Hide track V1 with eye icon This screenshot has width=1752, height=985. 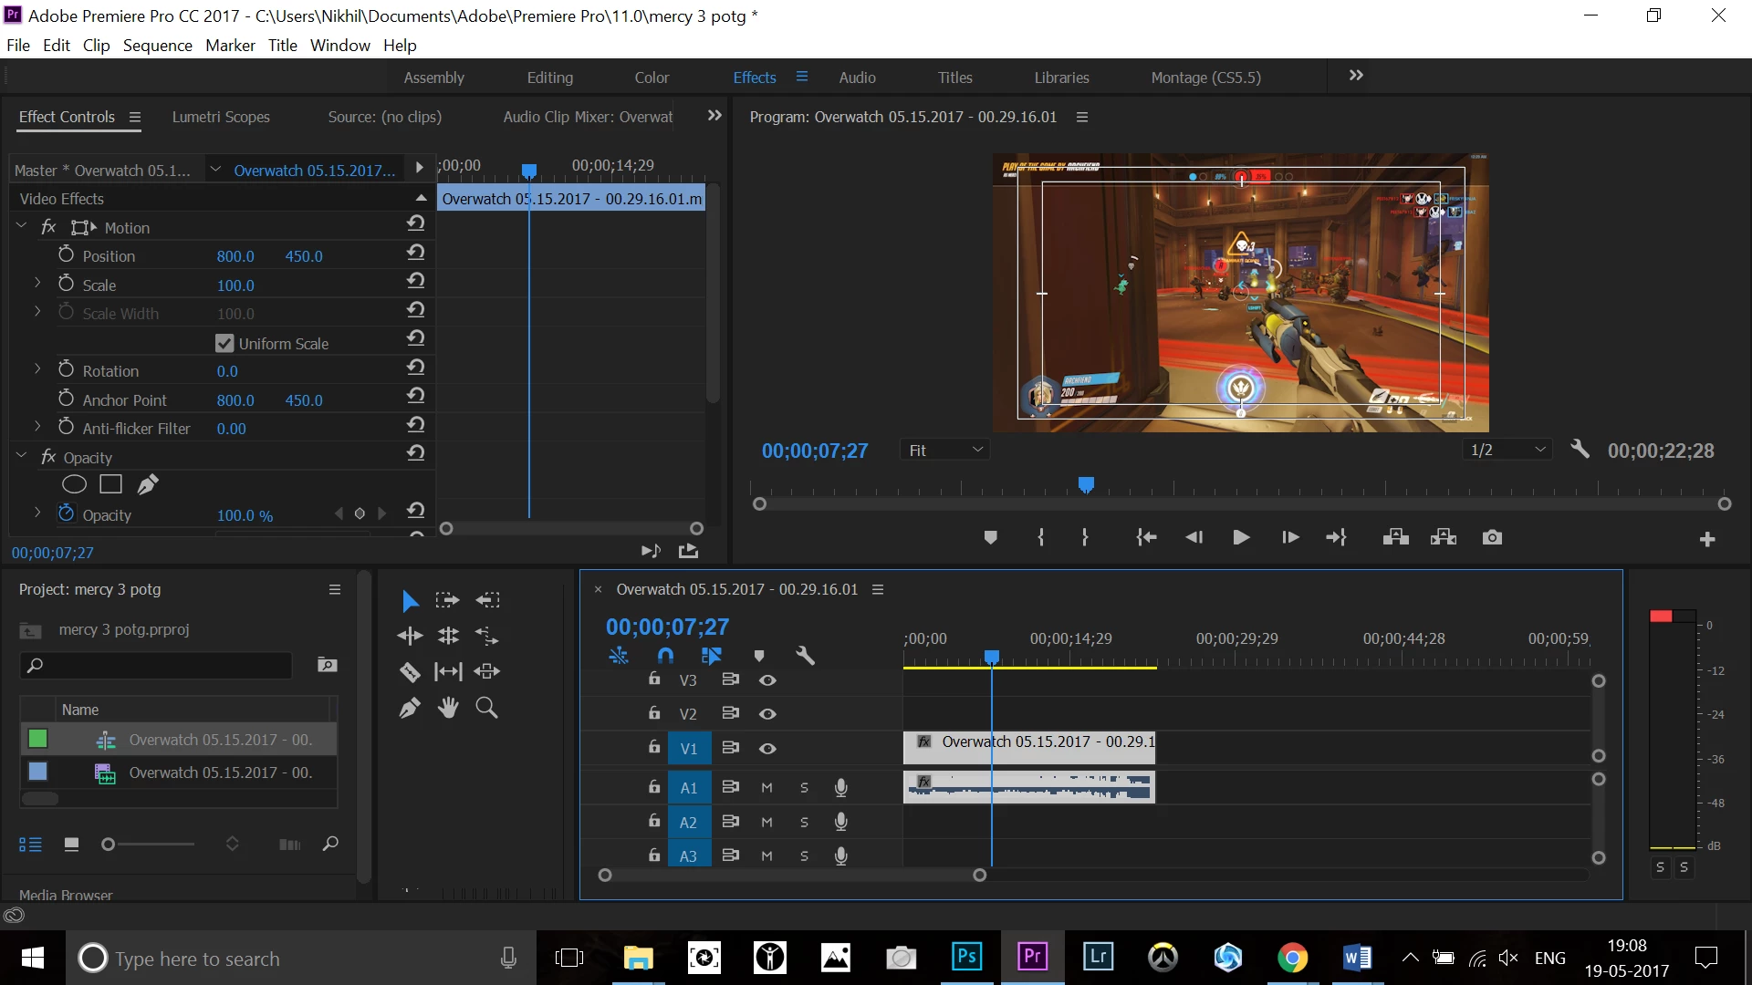[x=767, y=749]
